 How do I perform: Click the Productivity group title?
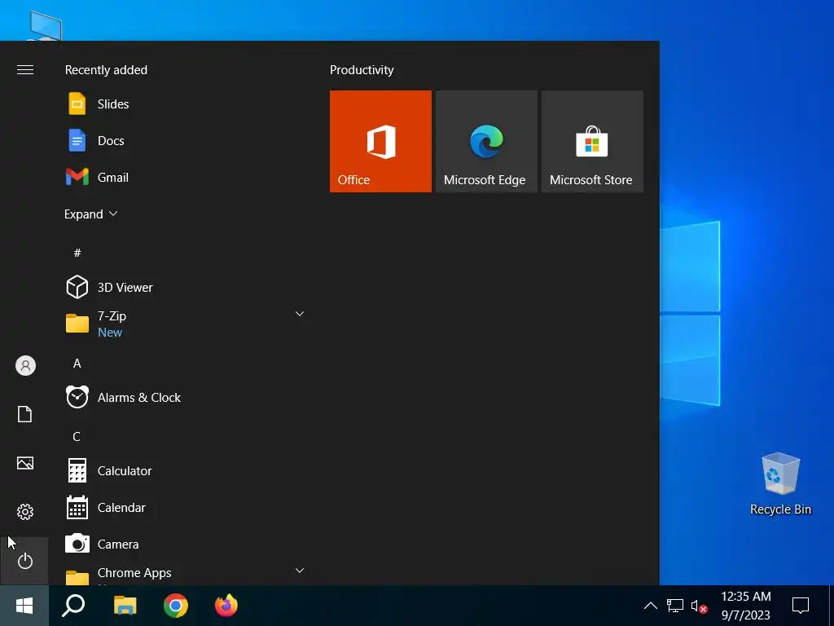tap(362, 70)
